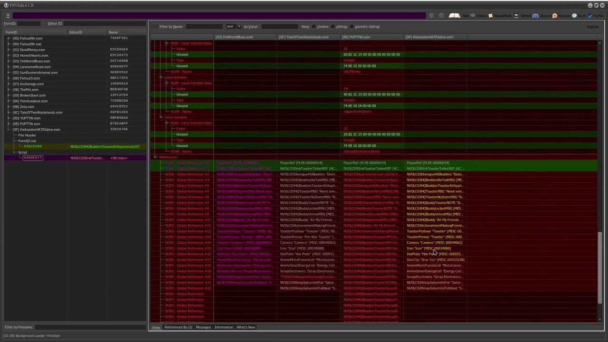Open the Help book icon
The height and width of the screenshot is (342, 608).
click(454, 16)
